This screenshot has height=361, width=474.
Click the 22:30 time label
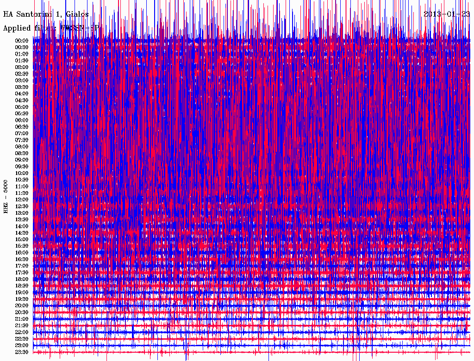22,339
